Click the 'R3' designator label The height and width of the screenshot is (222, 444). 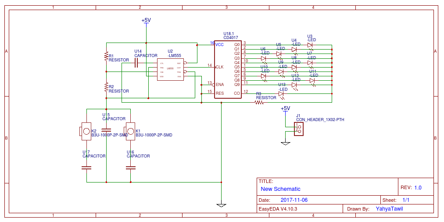[x=258, y=93]
